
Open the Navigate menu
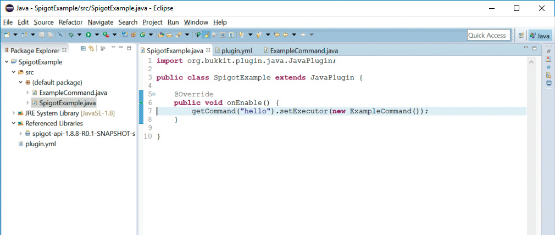pos(101,22)
